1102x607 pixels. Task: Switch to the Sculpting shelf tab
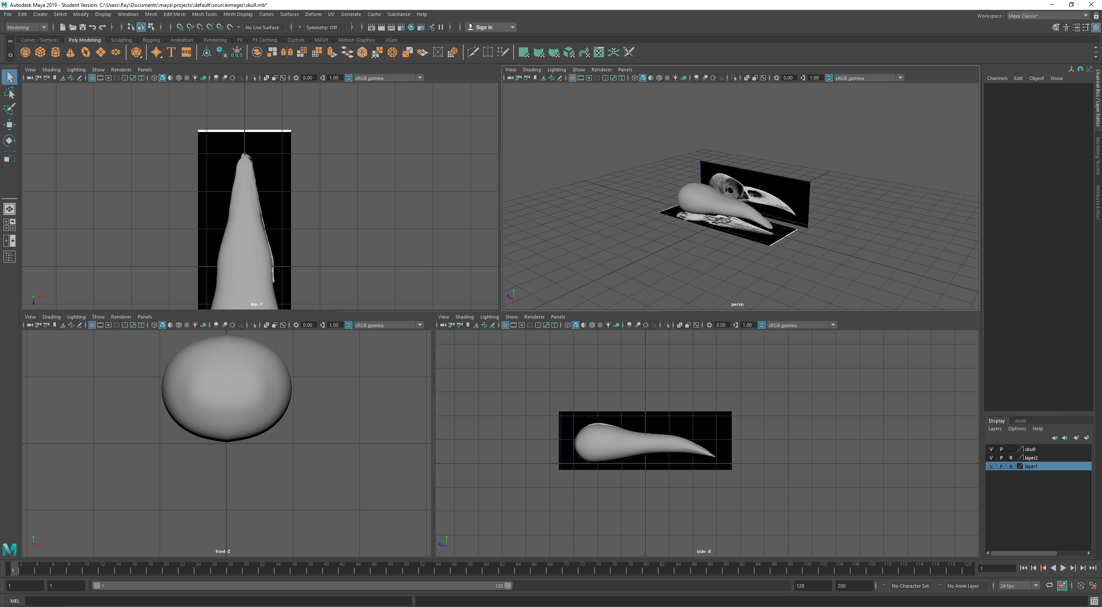point(121,40)
